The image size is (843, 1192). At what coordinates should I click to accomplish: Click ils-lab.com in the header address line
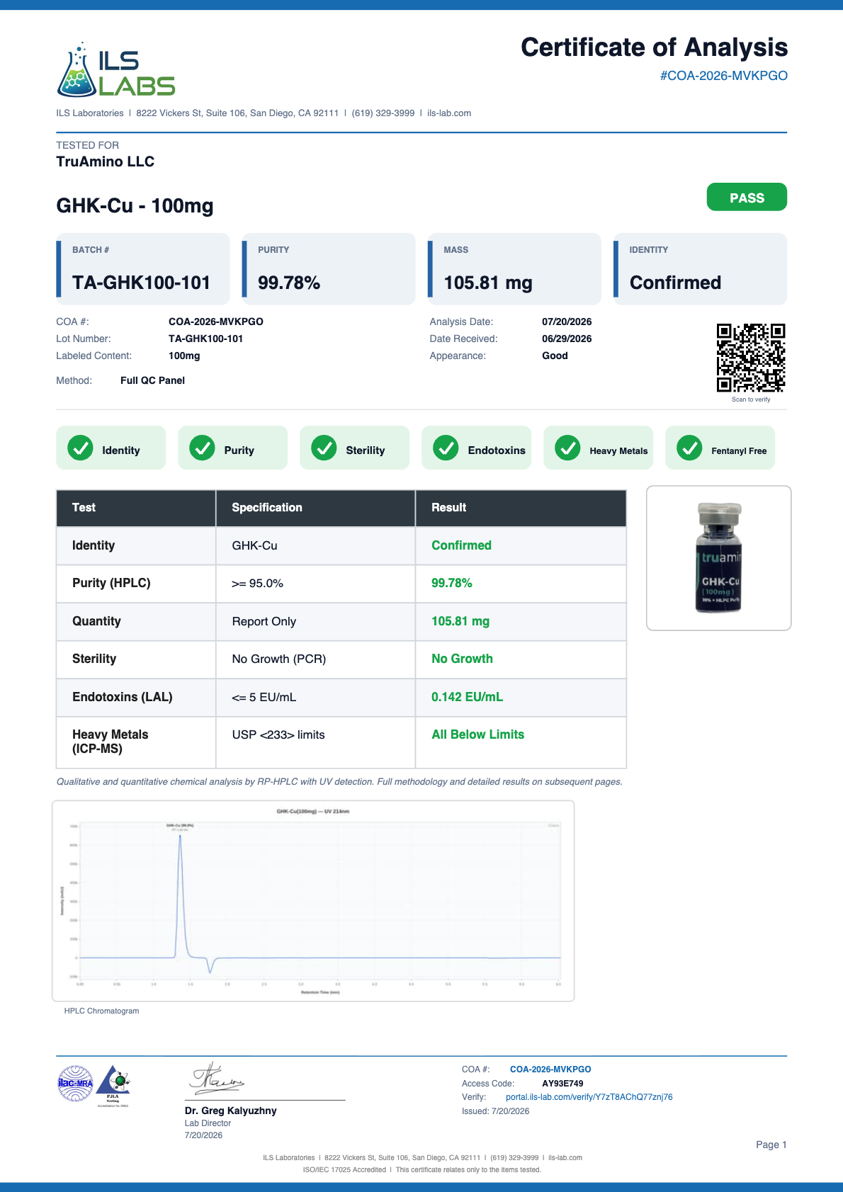click(449, 113)
